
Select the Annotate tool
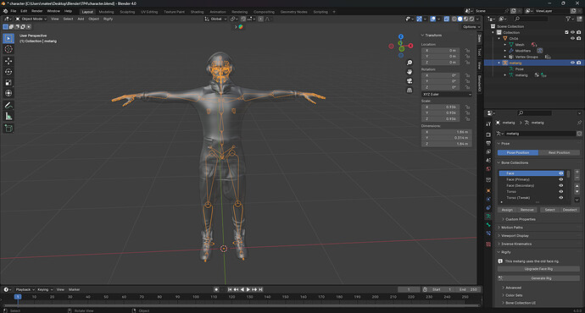pos(8,106)
